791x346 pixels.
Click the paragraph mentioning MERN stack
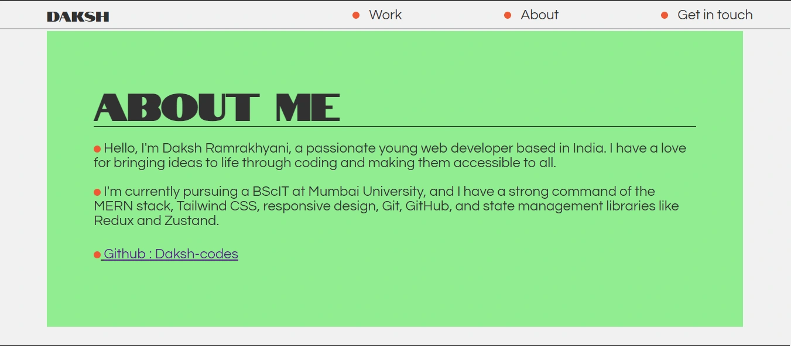coord(386,206)
